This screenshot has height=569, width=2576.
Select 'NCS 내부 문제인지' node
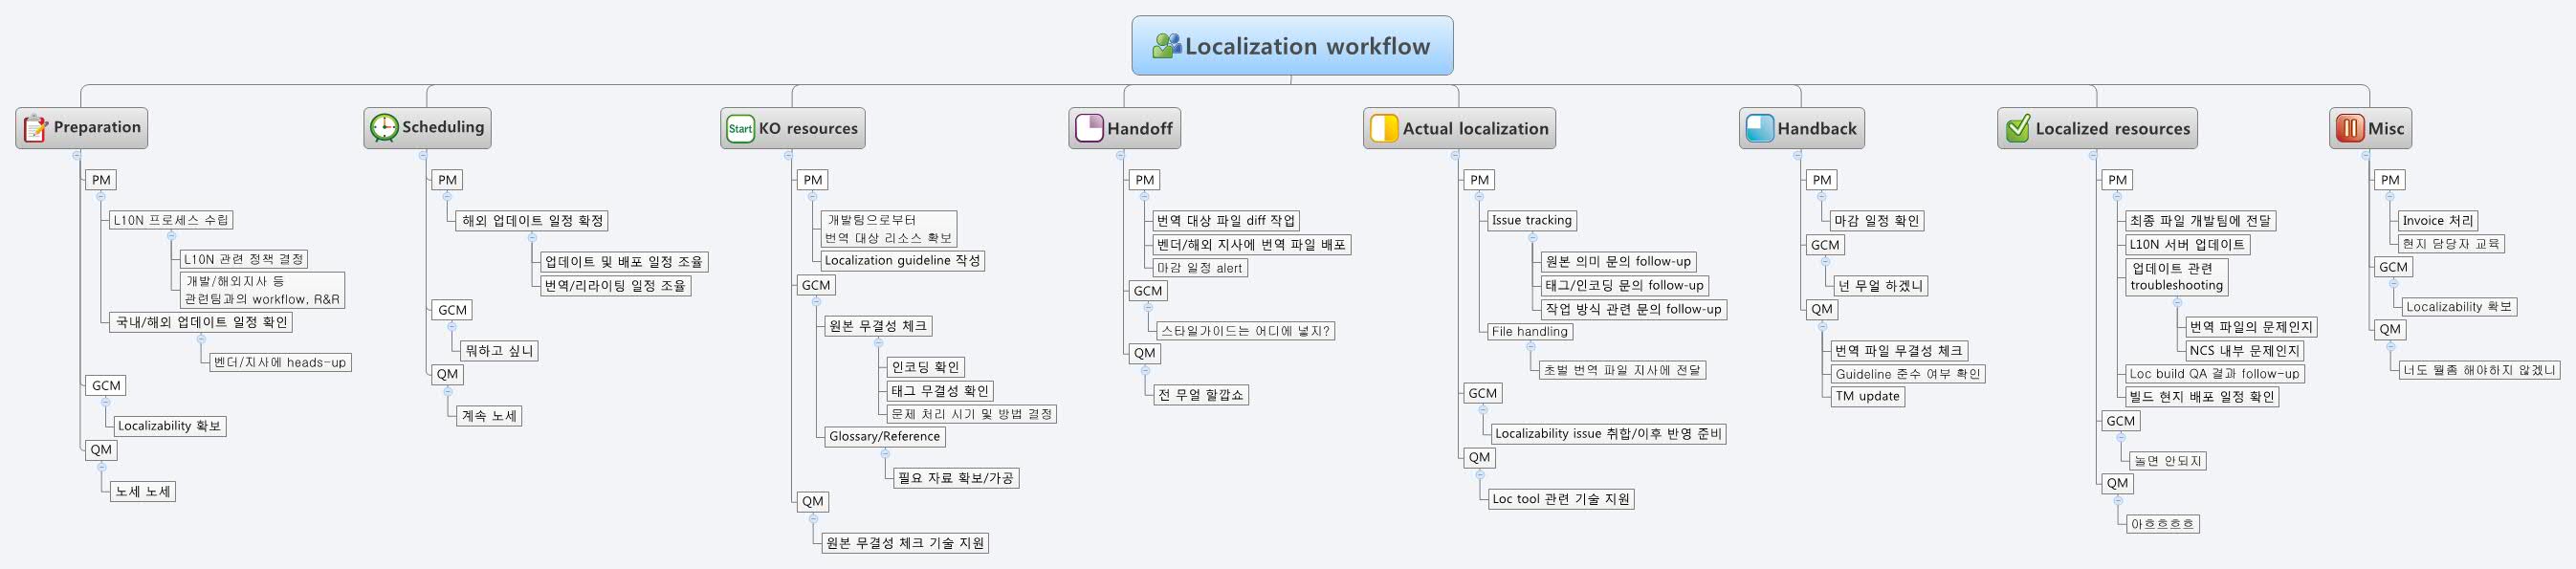pos(2245,350)
